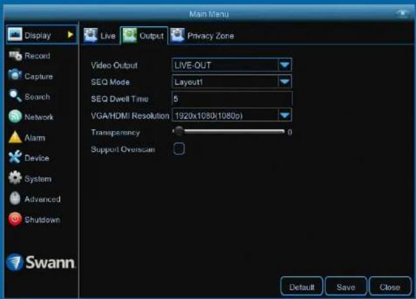Click the Save button
Screen dimensions: 416x299
pos(346,287)
